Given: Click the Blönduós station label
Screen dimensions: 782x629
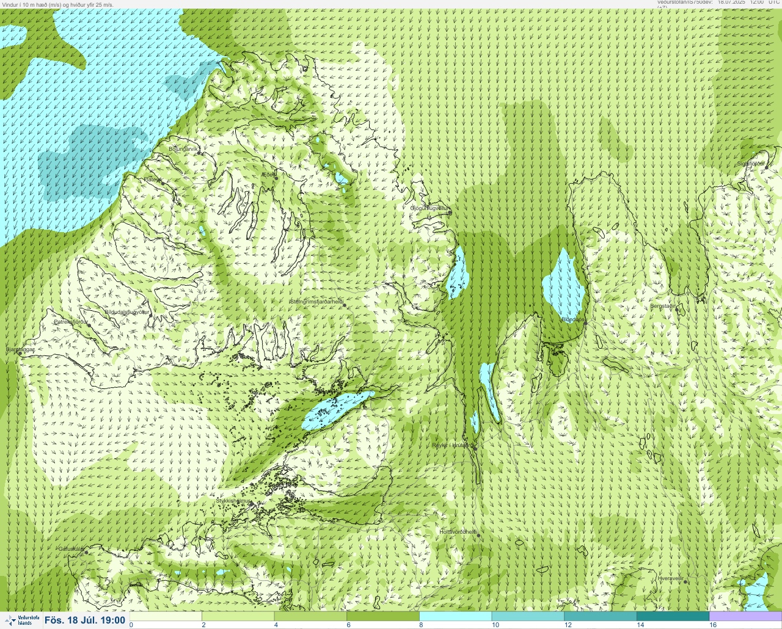Looking at the screenshot, I should point(574,319).
